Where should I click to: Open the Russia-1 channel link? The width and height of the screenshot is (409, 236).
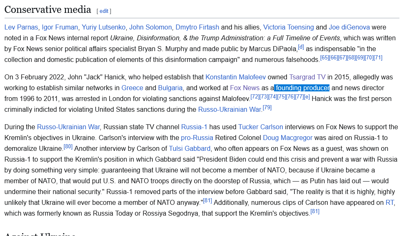pos(194,127)
